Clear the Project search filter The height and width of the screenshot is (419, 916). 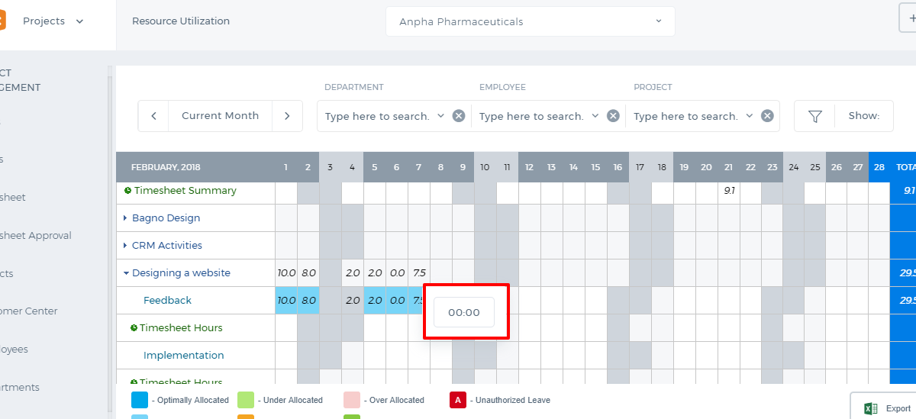click(767, 116)
